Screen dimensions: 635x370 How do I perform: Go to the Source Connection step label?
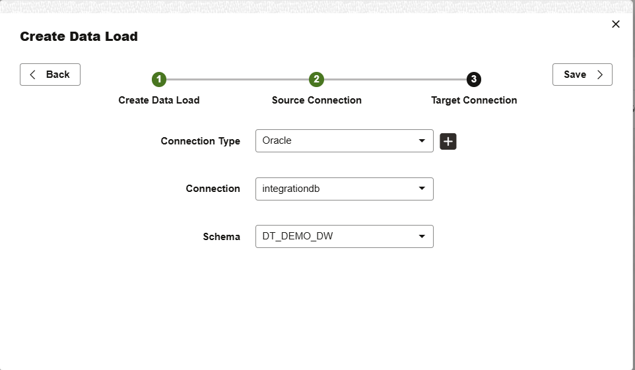click(x=317, y=100)
